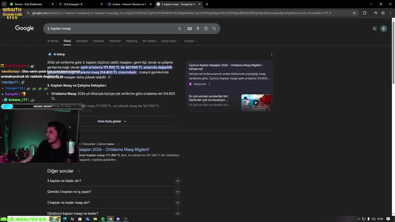Switch to the bufavo Channel Streams tab

point(129,4)
